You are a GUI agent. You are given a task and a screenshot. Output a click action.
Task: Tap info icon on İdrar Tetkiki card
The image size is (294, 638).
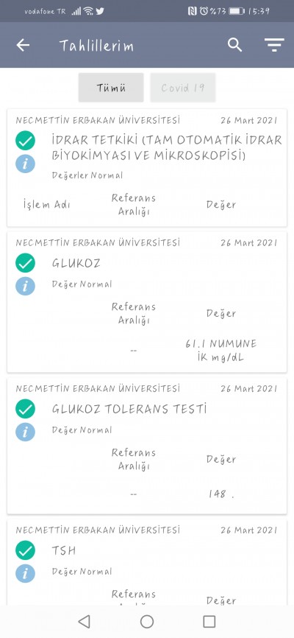coord(25,164)
